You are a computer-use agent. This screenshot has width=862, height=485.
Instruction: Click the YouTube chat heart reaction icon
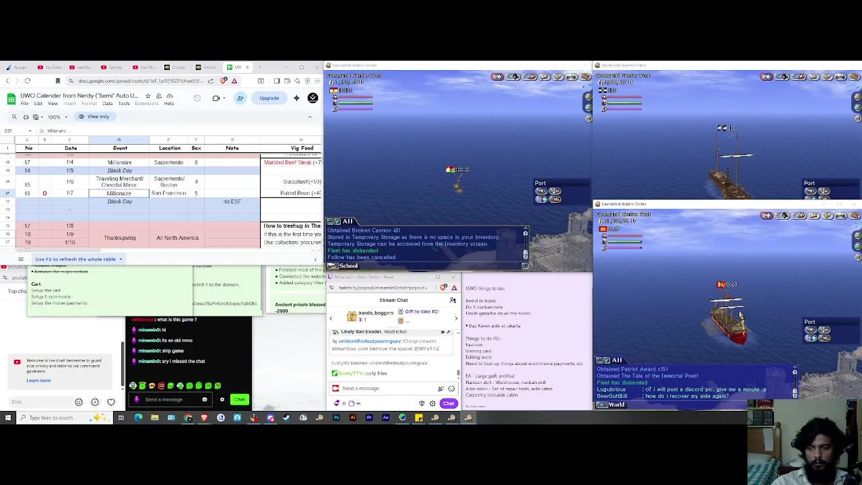click(x=111, y=402)
